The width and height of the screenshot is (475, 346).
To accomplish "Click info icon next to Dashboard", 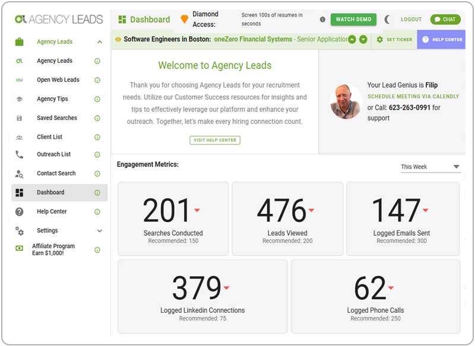I will click(x=97, y=193).
